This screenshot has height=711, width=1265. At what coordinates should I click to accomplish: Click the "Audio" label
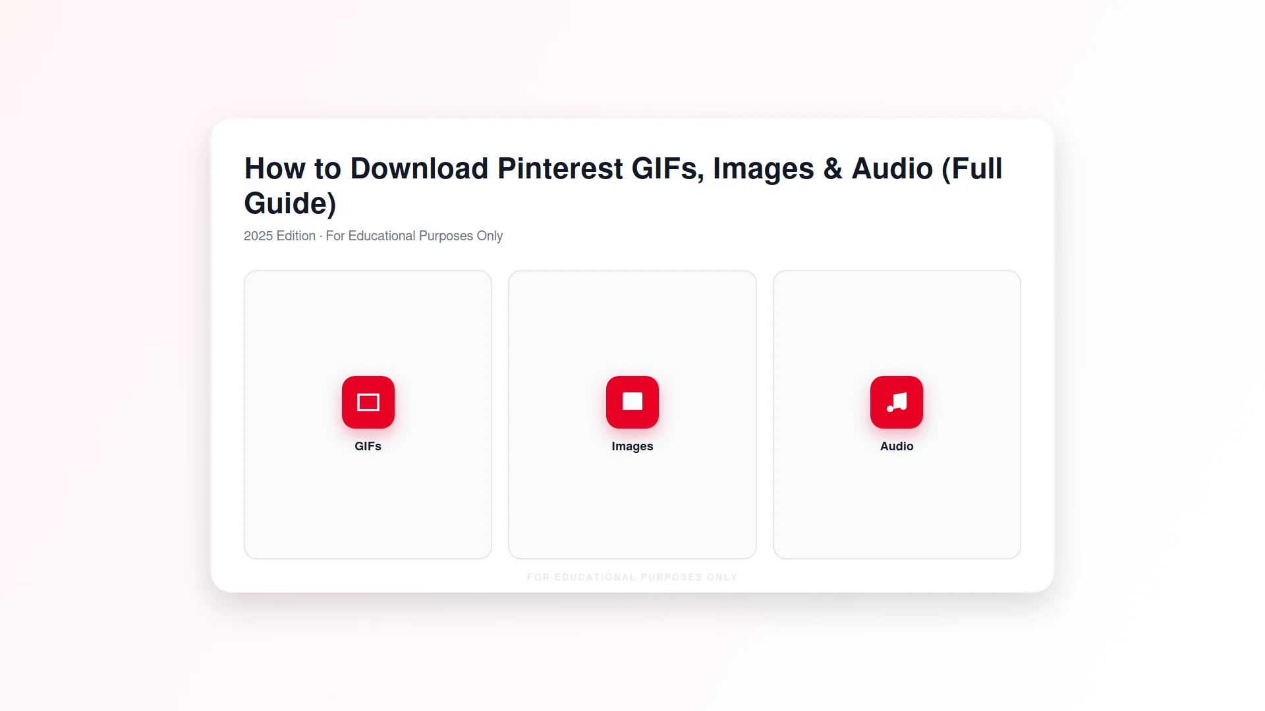tap(896, 446)
